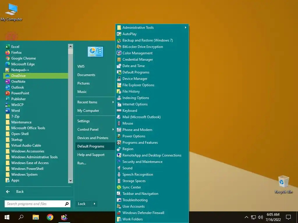Open Sync Center item

(152, 187)
